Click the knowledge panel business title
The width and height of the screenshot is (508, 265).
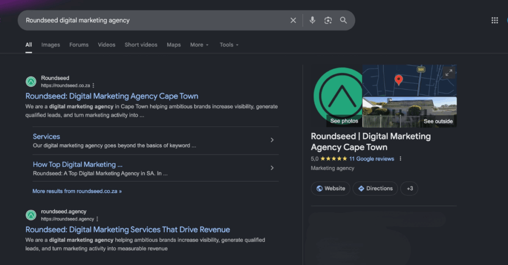tap(371, 142)
